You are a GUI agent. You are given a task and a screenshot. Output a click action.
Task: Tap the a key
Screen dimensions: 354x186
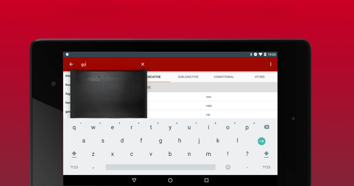point(84,141)
